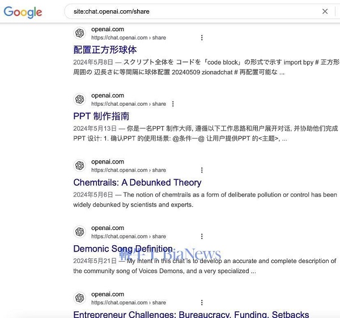Open the three-dot menu for PPT 制作指南

click(173, 104)
